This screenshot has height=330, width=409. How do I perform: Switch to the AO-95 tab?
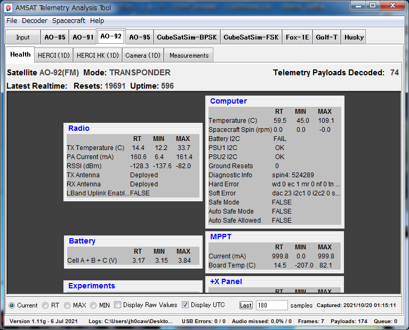pos(140,37)
